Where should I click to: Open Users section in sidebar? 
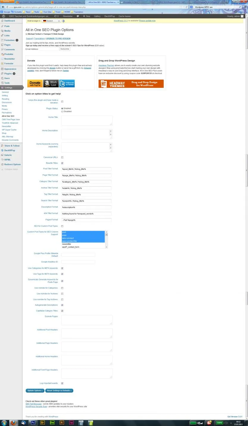[x=7, y=78]
